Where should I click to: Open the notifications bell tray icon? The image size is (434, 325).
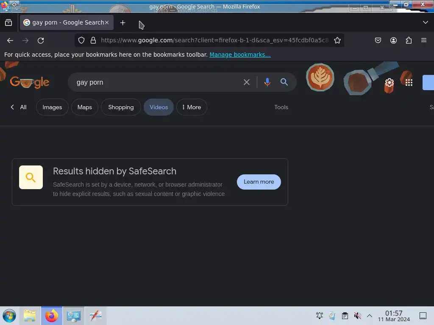[x=320, y=316]
